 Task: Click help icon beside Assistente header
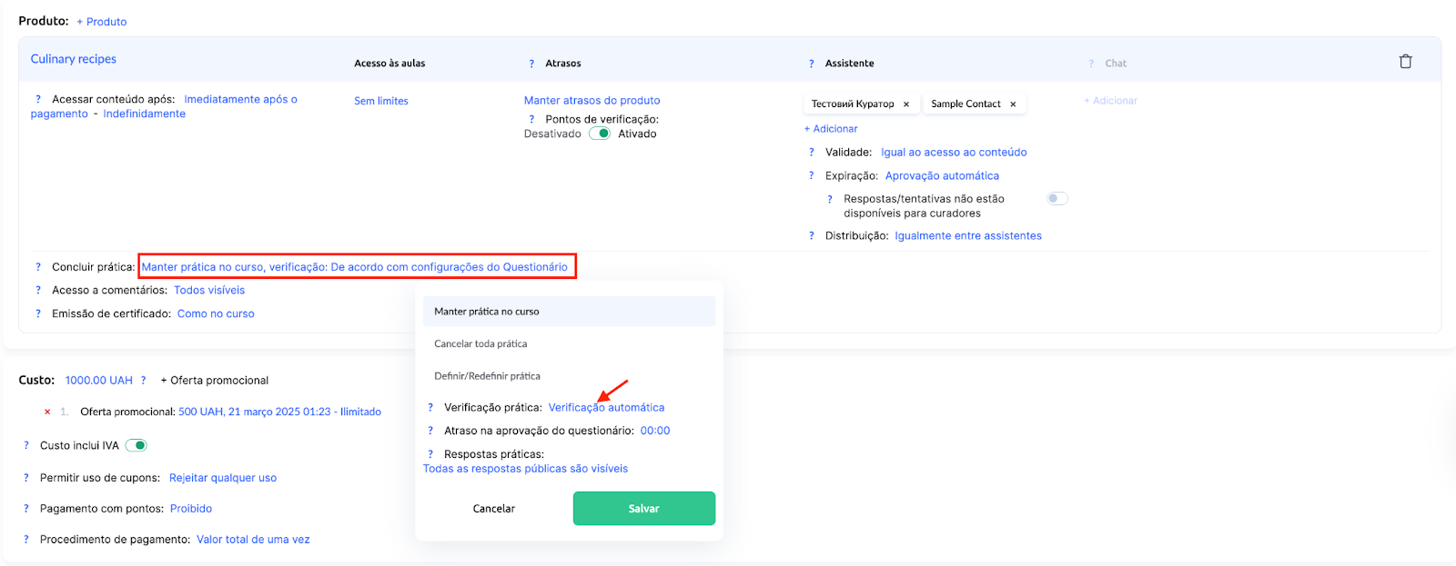[811, 64]
